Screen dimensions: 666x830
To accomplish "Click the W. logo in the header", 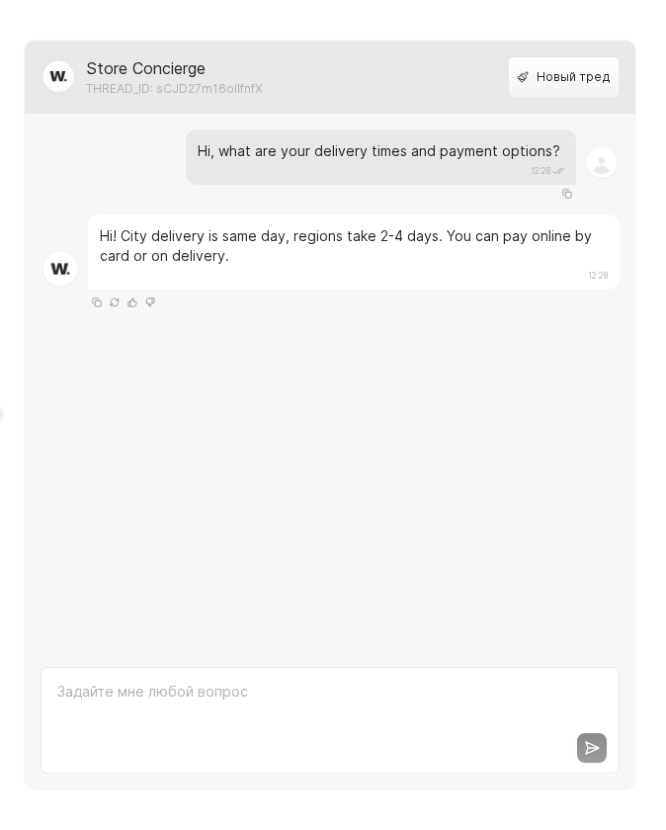I will point(58,76).
